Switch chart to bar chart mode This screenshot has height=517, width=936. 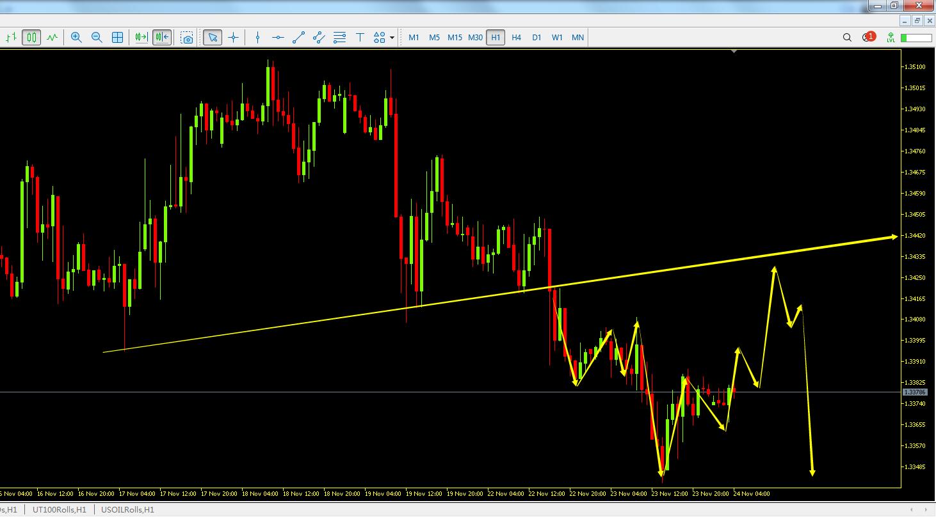[11, 38]
